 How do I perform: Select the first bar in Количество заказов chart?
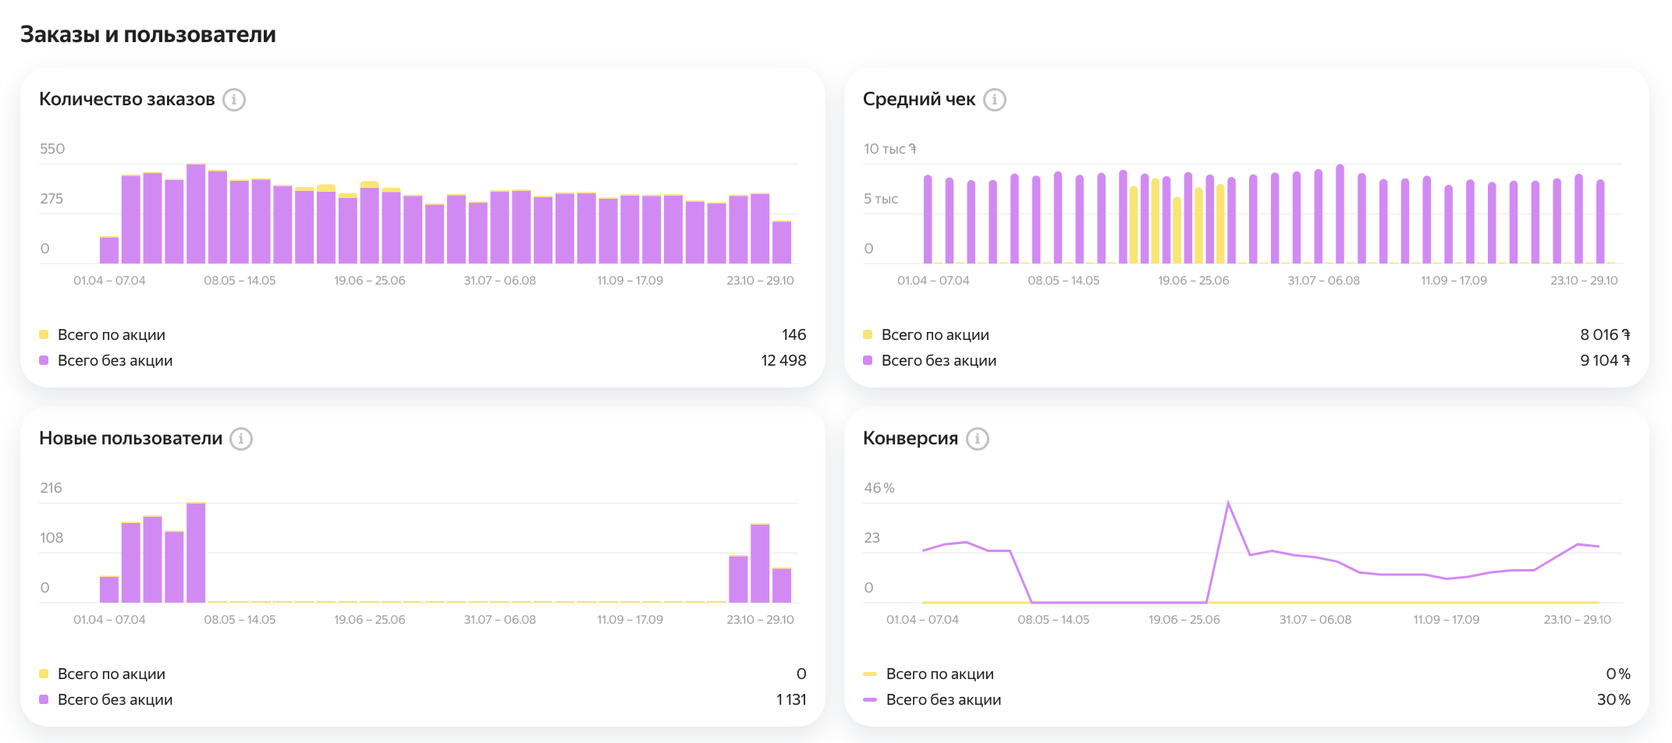[x=109, y=250]
